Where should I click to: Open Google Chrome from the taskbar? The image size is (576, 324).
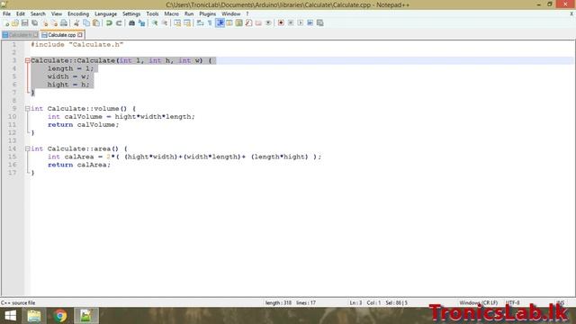point(60,316)
